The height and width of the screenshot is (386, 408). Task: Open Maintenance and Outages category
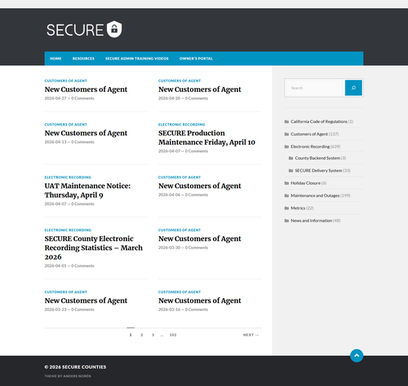(315, 195)
